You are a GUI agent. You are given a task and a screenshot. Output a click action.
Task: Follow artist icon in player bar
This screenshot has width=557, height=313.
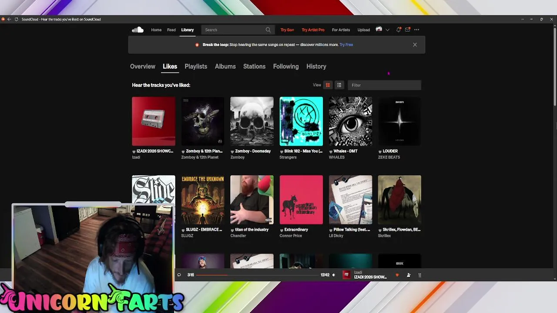coord(408,275)
